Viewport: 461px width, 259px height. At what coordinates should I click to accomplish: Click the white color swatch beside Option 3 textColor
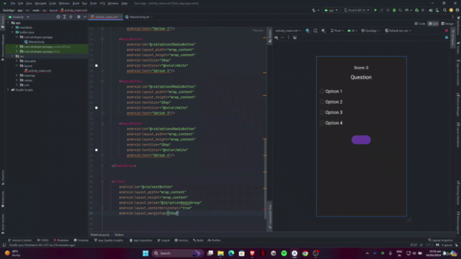pyautogui.click(x=97, y=108)
